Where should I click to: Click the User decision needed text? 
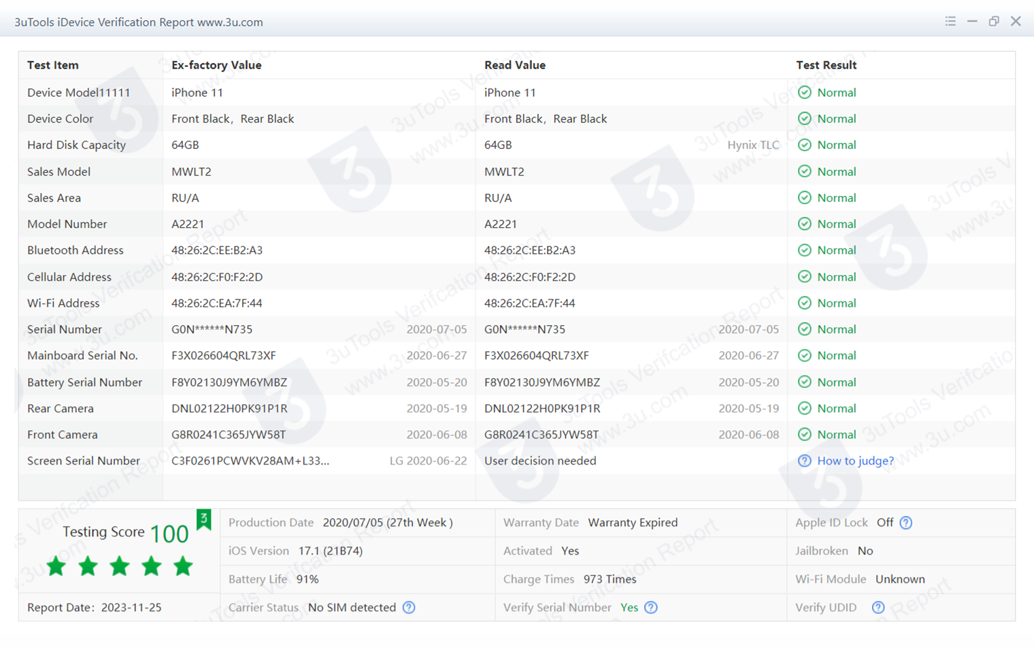(540, 461)
